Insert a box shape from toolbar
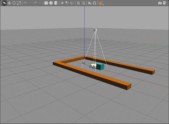Image resolution: width=169 pixels, height=124 pixels. 46,3
